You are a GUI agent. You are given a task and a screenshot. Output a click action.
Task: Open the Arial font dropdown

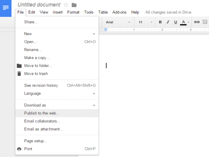[118, 22]
